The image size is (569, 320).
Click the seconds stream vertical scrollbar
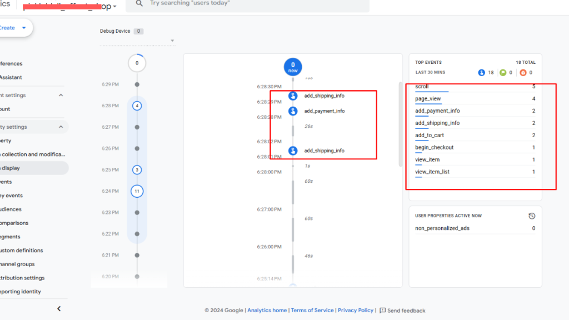(x=401, y=124)
